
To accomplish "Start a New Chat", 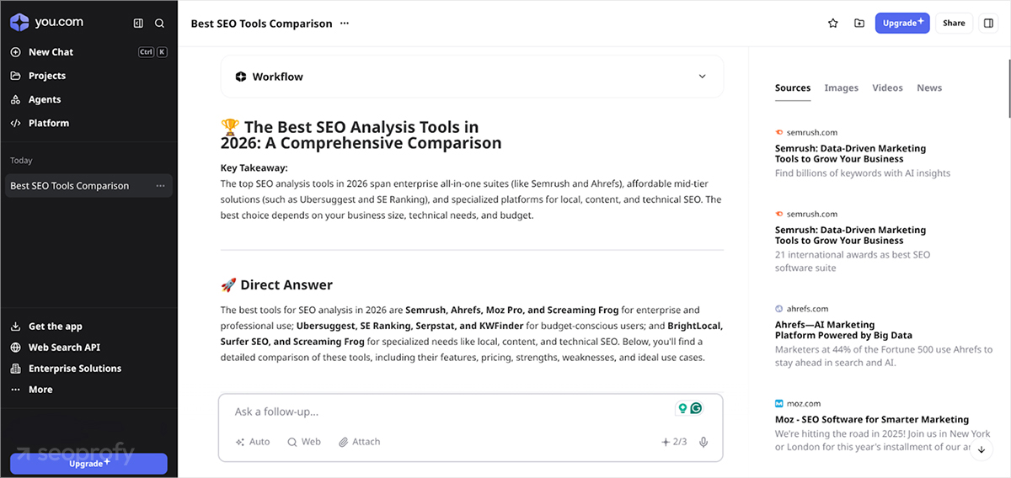I will [51, 52].
